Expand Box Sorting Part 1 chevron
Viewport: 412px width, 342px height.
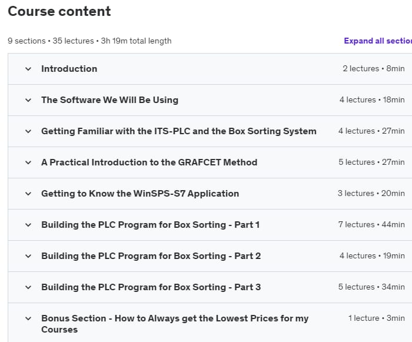28,225
